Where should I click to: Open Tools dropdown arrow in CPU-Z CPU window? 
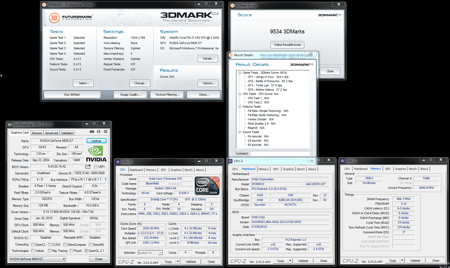click(x=178, y=262)
